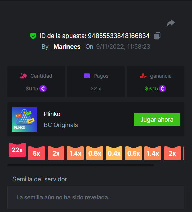
Task: Click the first 1.4x multiplier box
Action: tap(75, 153)
